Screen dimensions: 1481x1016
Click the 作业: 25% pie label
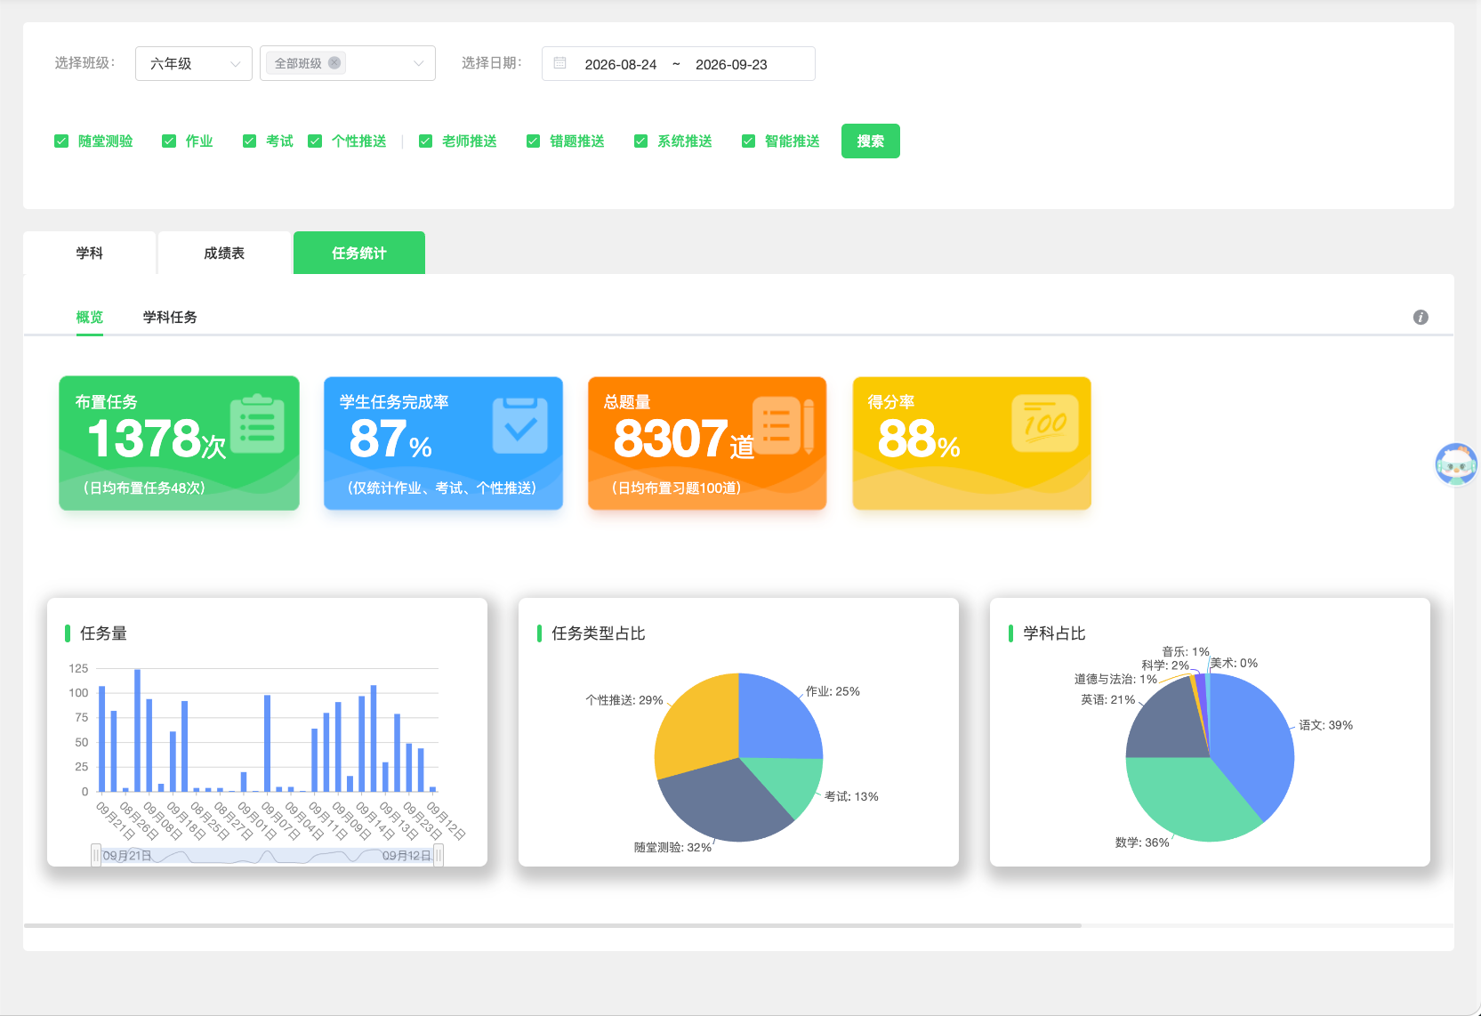(833, 691)
